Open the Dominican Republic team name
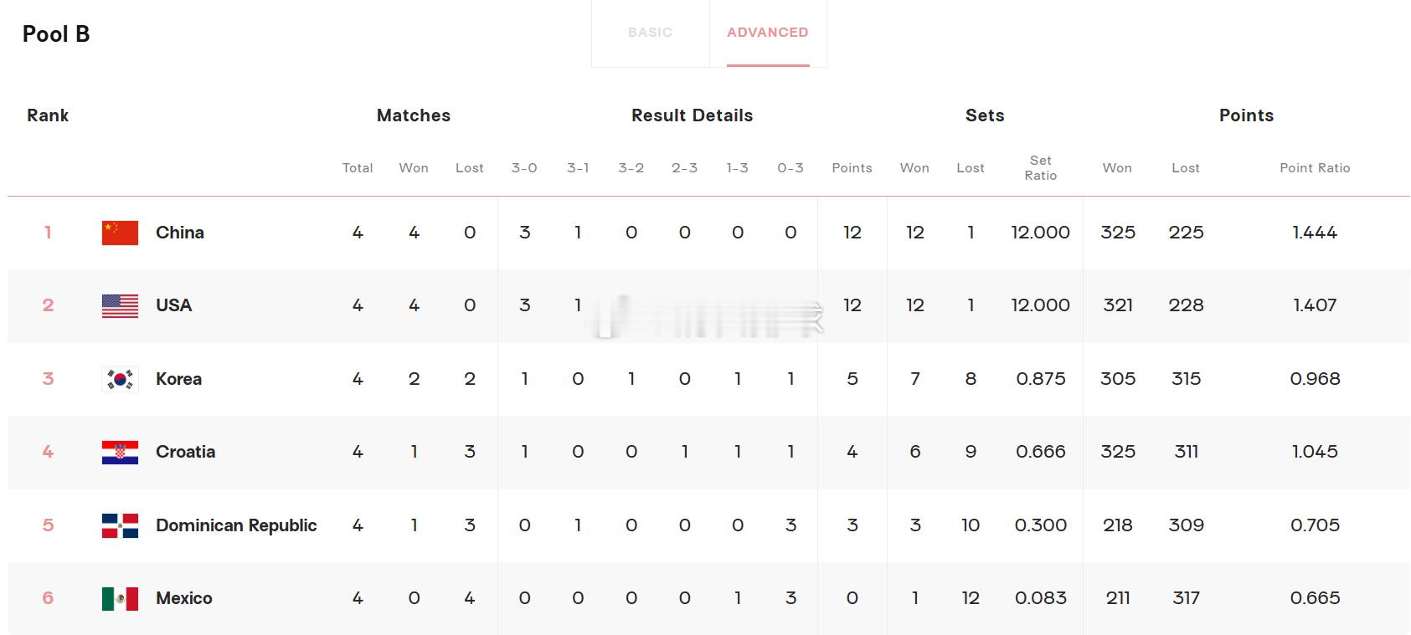Viewport: 1411px width, 635px height. click(236, 525)
